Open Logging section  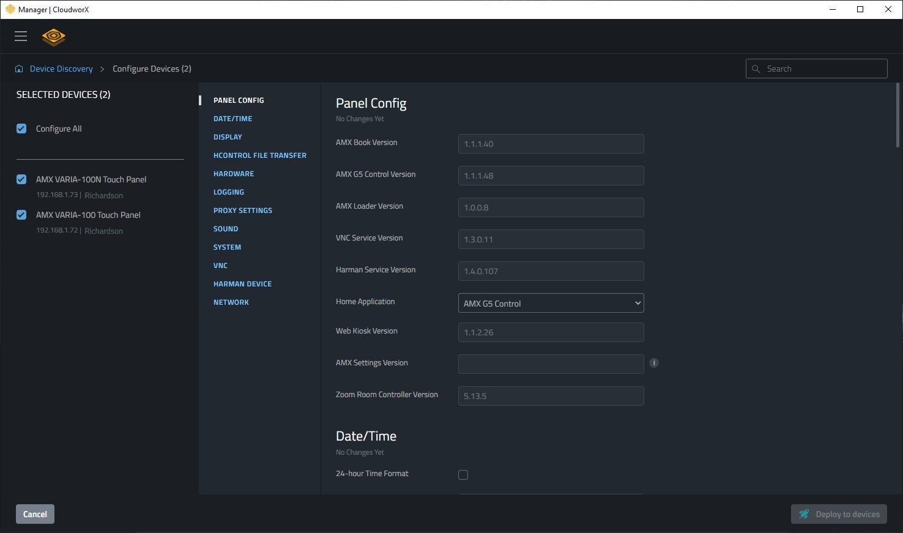229,192
